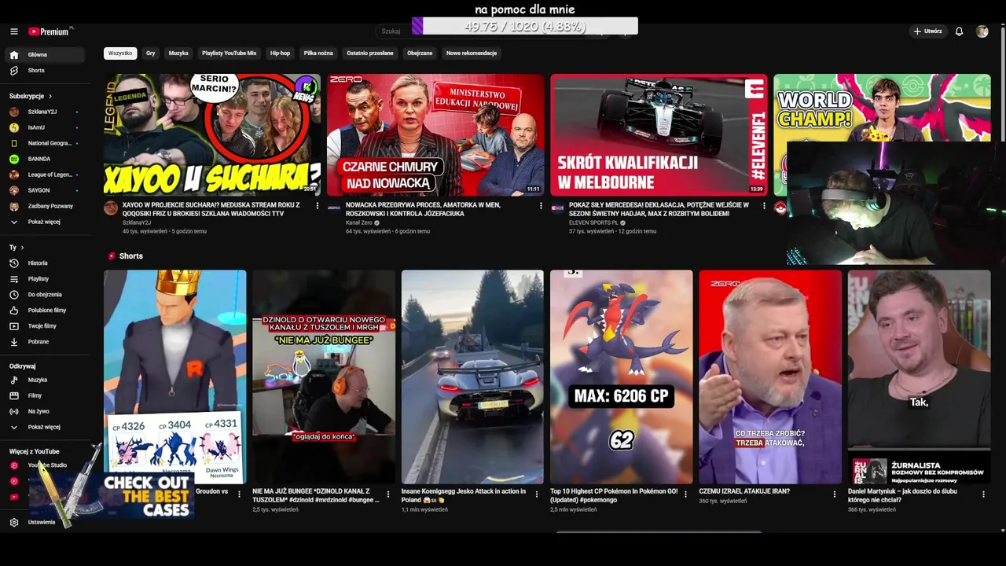Open the Do obejrzenia watch-later list

(46, 295)
